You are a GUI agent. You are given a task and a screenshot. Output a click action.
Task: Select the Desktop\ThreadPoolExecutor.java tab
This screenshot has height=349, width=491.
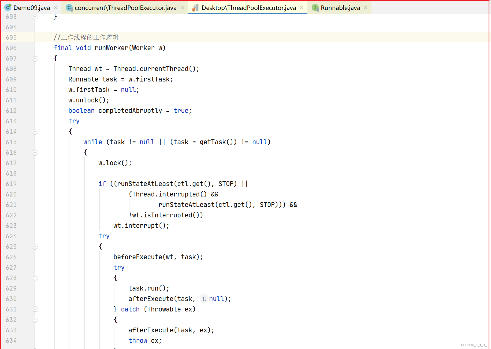pyautogui.click(x=248, y=8)
